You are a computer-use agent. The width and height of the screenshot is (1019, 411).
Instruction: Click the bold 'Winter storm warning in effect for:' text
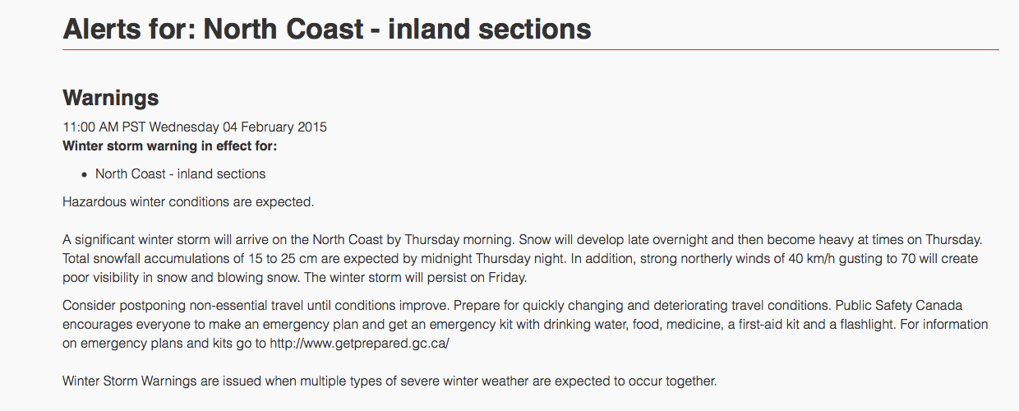pyautogui.click(x=170, y=146)
